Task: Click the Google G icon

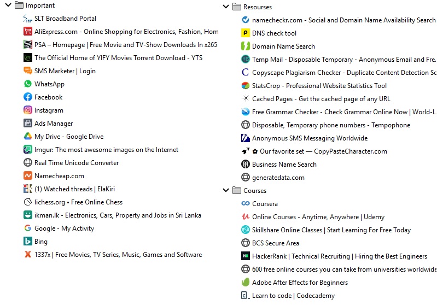Action: tap(27, 228)
